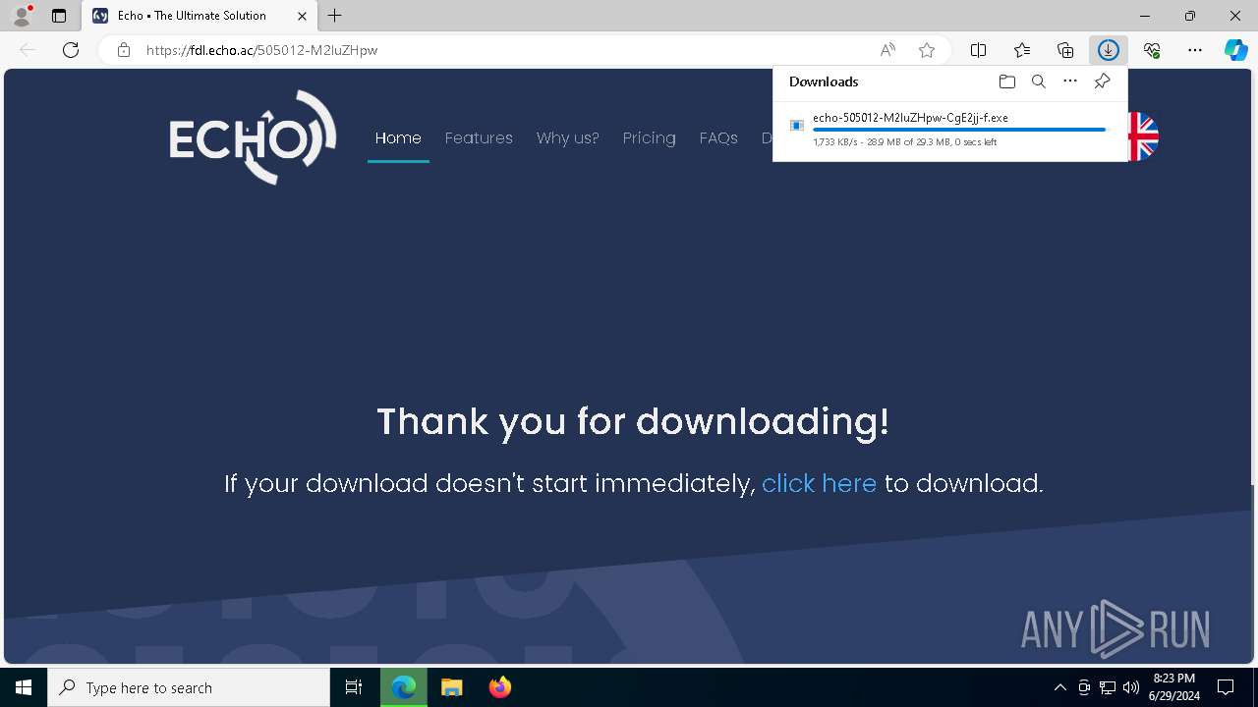
Task: Open File Explorer from taskbar
Action: point(452,687)
